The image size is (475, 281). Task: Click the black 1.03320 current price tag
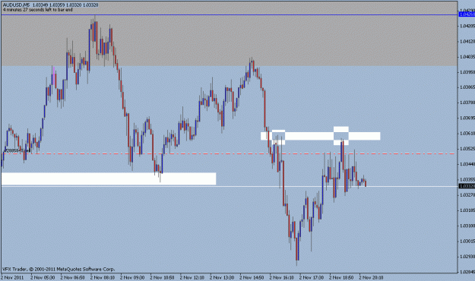pos(467,186)
